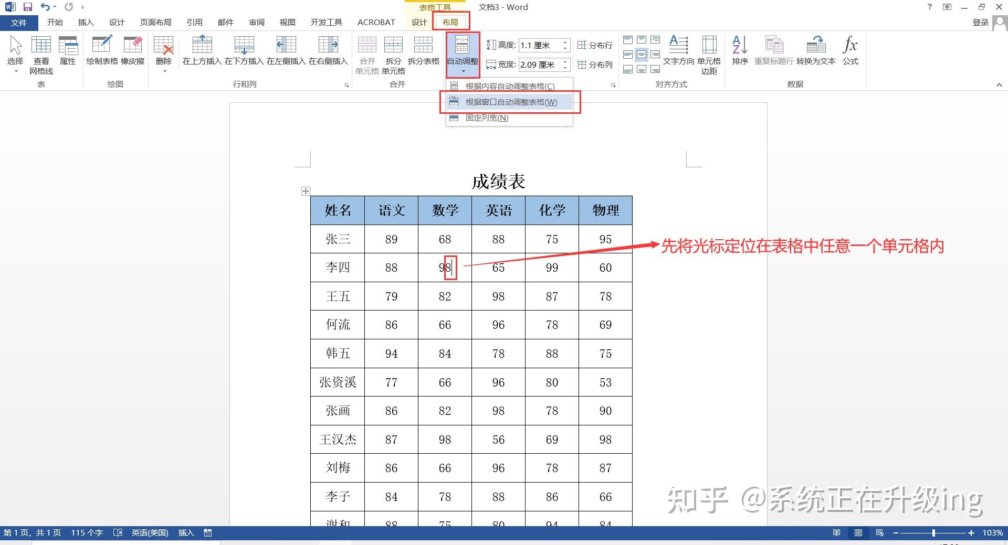Switch to table tools 布局 tab
Viewport: 1008px width, 545px height.
click(450, 23)
